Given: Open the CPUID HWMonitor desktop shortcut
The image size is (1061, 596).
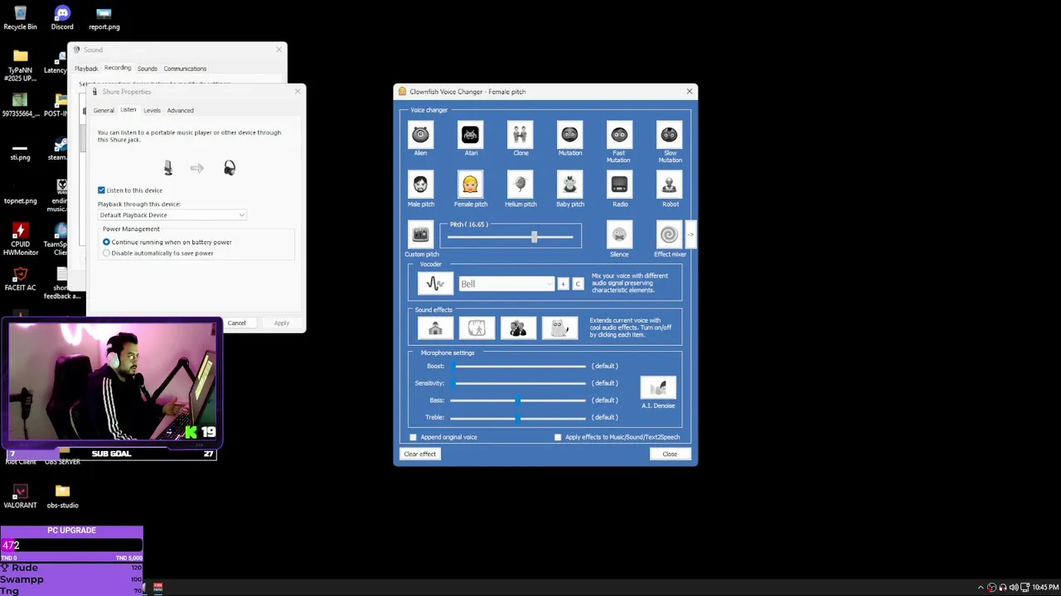Looking at the screenshot, I should [21, 239].
